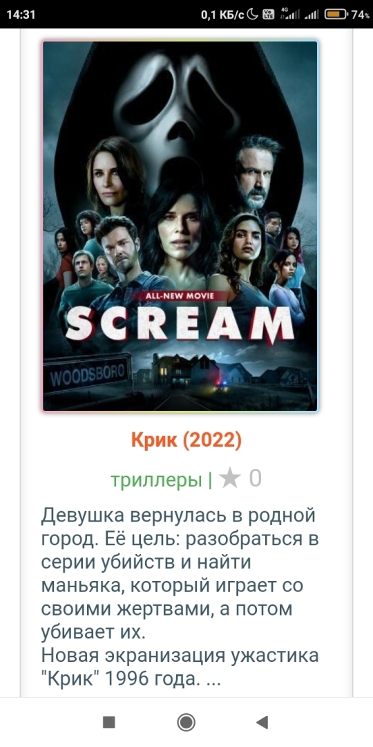
Task: Tap the Android home circle button
Action: 186,722
